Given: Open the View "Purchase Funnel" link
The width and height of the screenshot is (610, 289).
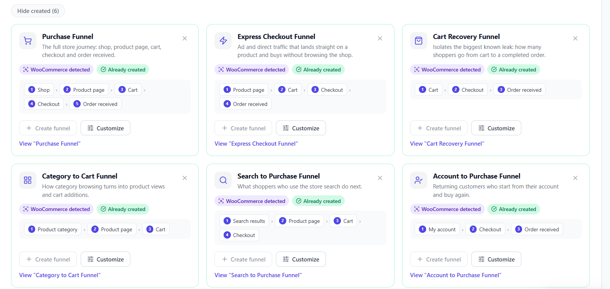Looking at the screenshot, I should [x=50, y=144].
